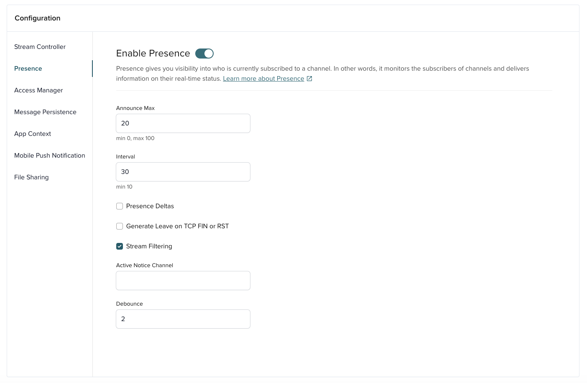Open the Stream Controller section
587x383 pixels.
[x=40, y=47]
